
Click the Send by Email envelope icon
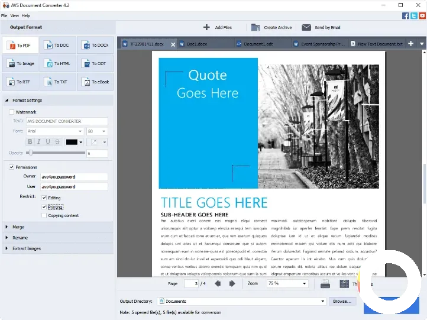[306, 27]
